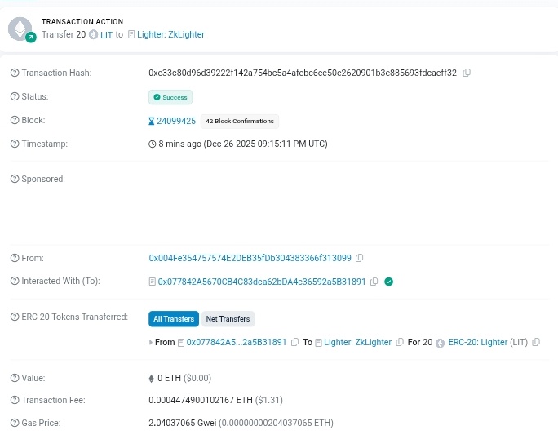Copy the ERC-20 Lighter token address
This screenshot has width=558, height=435.
536,342
